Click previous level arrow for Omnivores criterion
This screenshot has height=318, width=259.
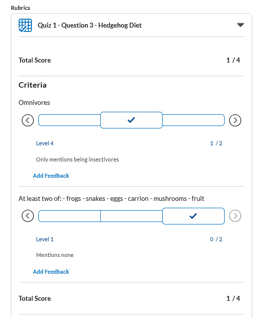click(28, 120)
